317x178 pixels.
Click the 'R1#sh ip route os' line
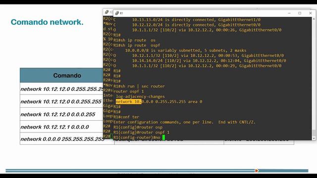tap(134, 40)
